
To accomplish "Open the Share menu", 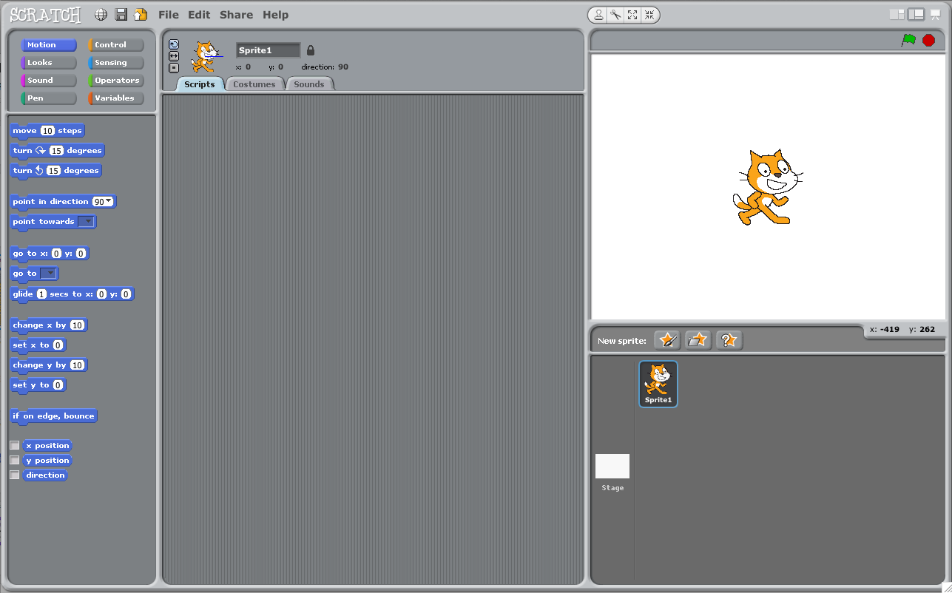I will (236, 15).
